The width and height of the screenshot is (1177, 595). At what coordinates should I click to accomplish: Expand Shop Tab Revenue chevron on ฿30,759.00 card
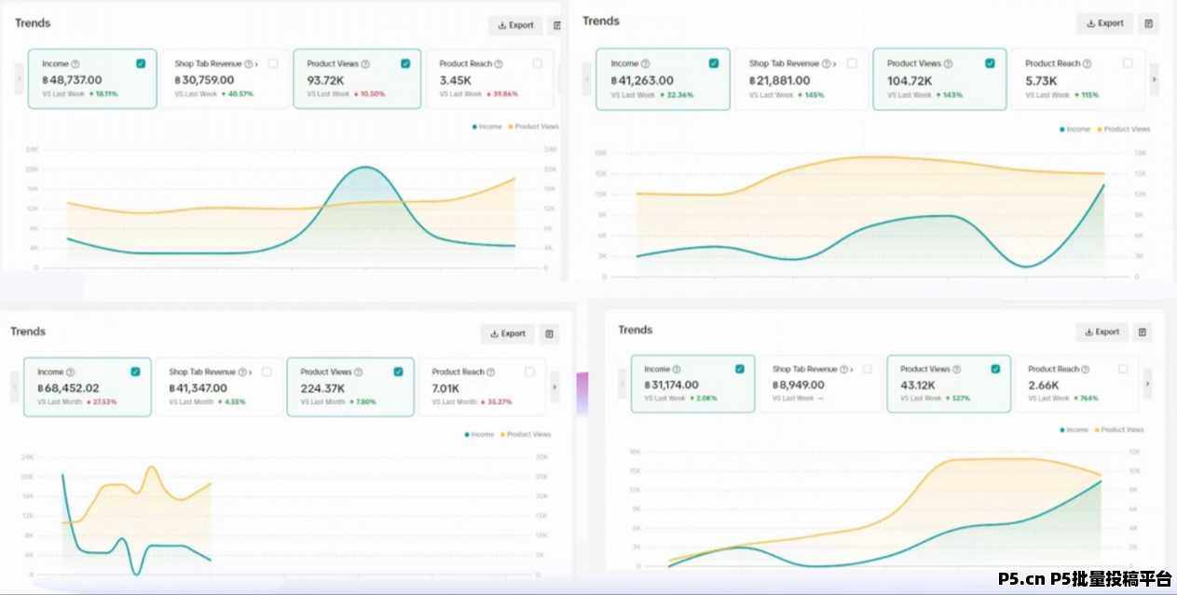point(256,64)
